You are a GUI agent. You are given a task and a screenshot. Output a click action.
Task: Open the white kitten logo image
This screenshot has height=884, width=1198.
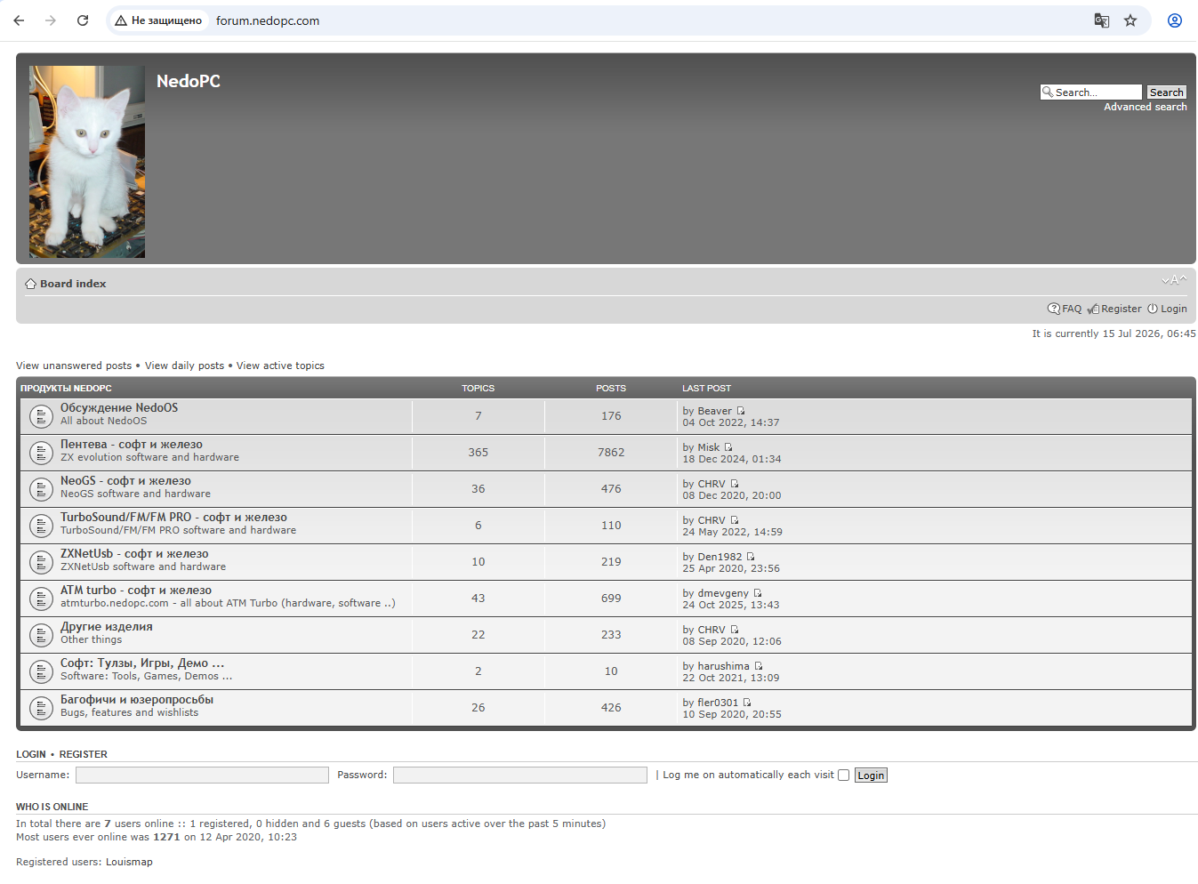pos(87,162)
